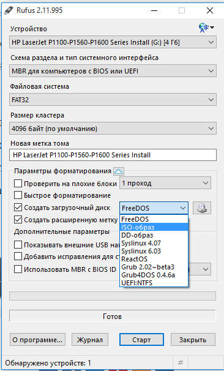This screenshot has height=371, width=224.
Task: Enable 'Проверить на плохие блоки' checkbox
Action: coord(18,184)
